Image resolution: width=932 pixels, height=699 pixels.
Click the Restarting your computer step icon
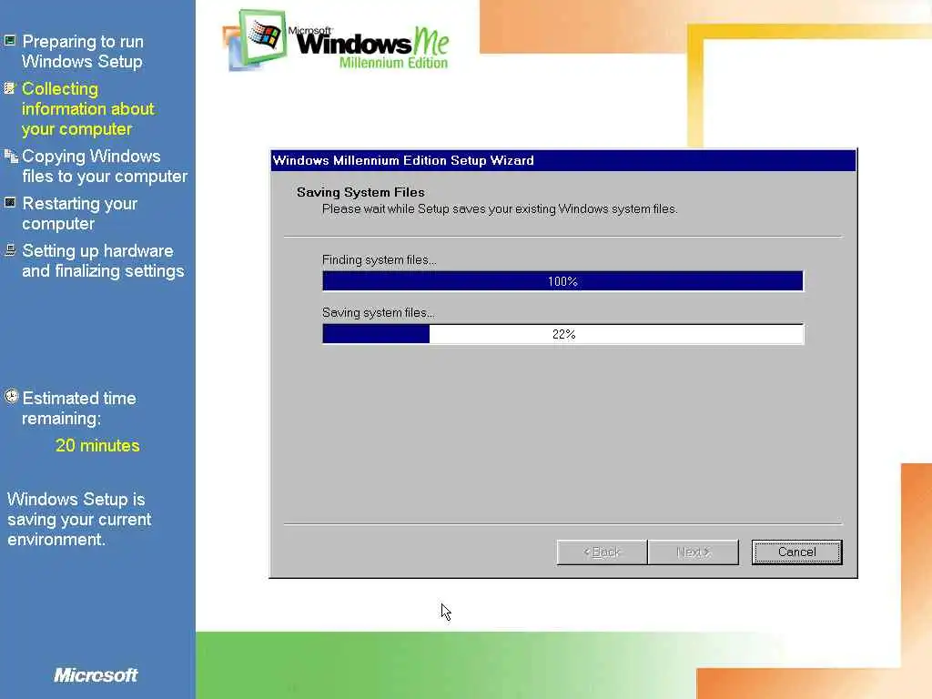coord(10,203)
